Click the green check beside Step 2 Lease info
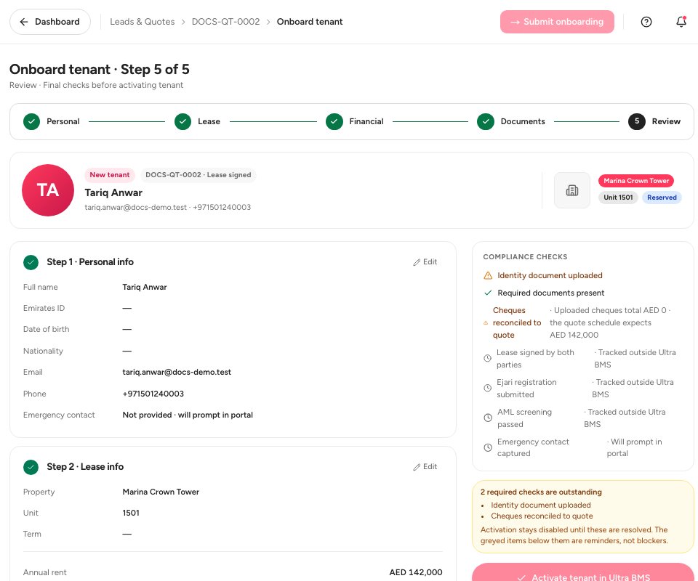The height and width of the screenshot is (581, 698). pyautogui.click(x=31, y=467)
